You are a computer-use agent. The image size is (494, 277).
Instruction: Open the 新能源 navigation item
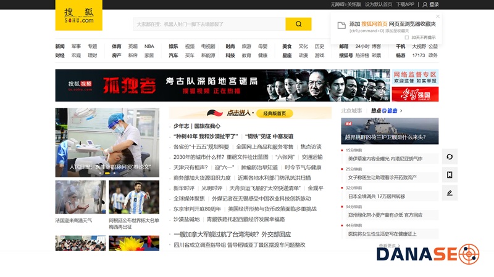click(x=208, y=55)
